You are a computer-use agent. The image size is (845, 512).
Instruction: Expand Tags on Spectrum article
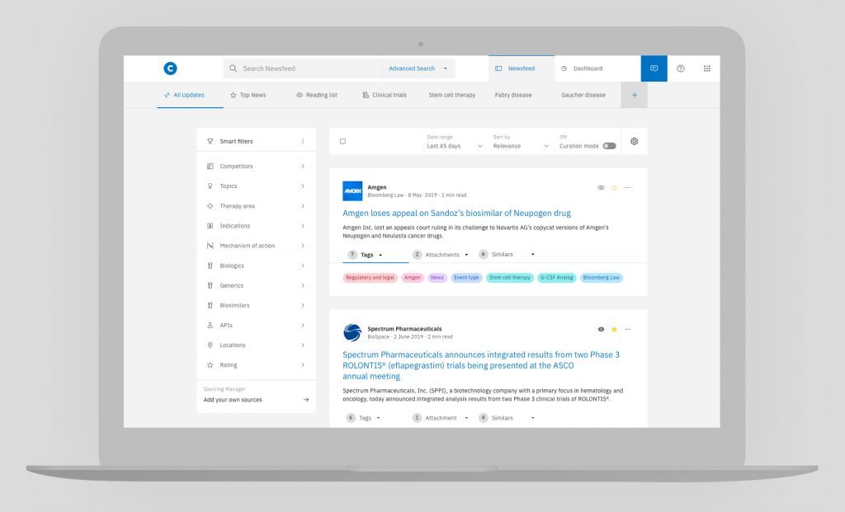coord(364,418)
